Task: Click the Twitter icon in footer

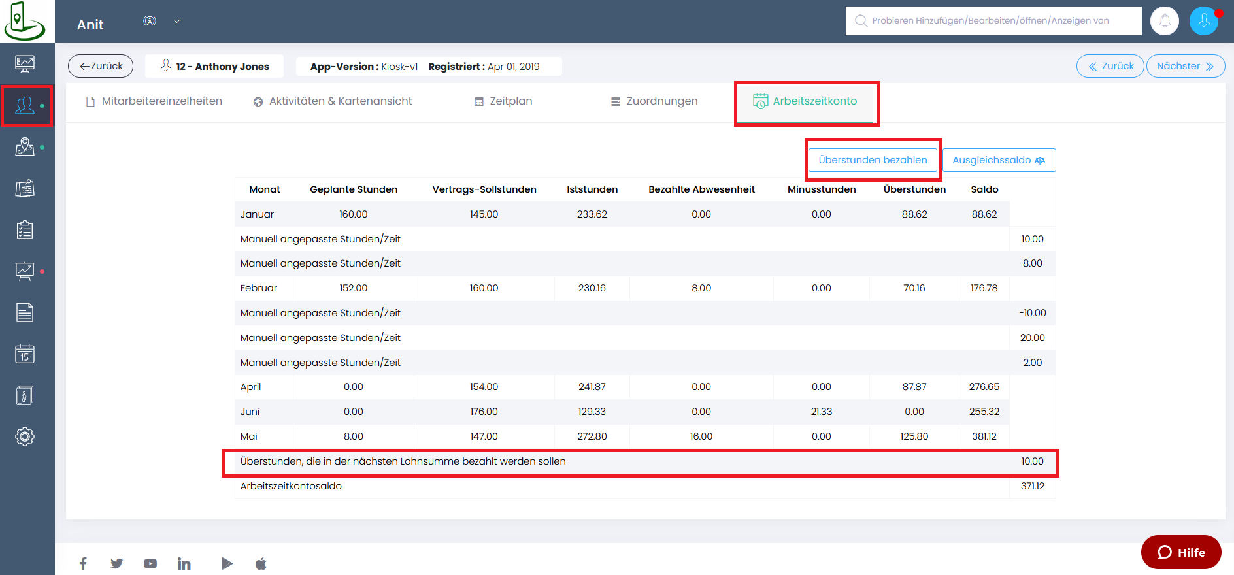Action: pos(117,563)
